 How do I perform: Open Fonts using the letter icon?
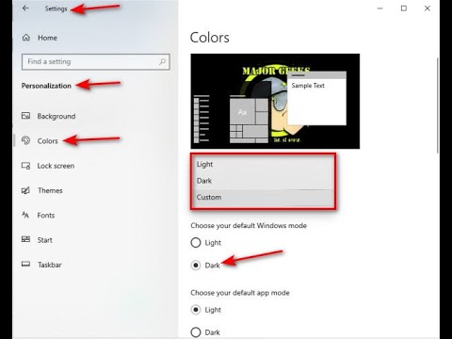point(25,215)
